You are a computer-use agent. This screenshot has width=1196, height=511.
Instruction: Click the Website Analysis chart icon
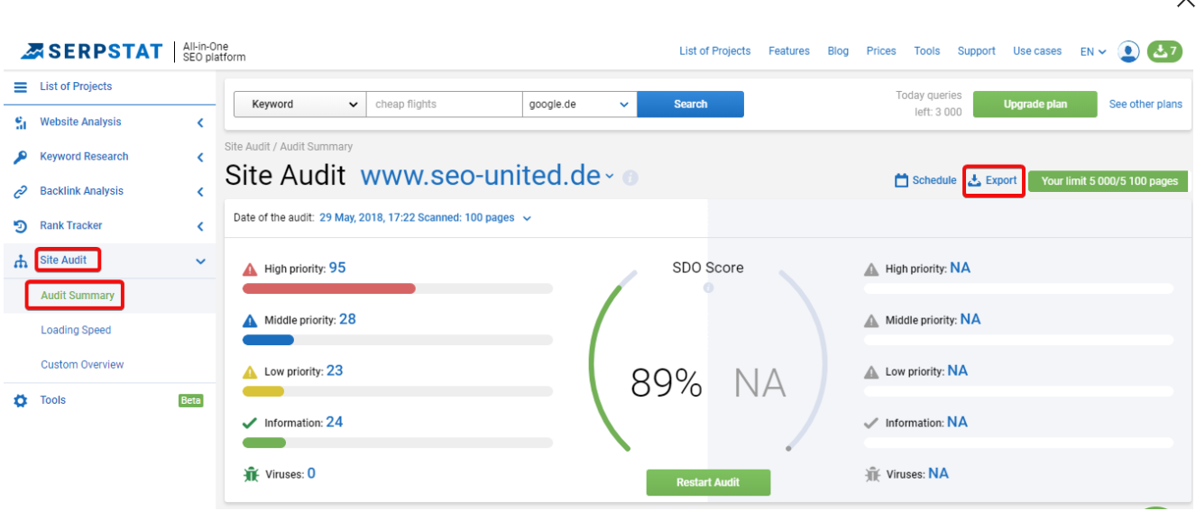21,123
